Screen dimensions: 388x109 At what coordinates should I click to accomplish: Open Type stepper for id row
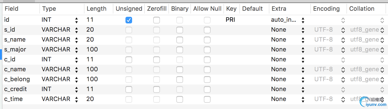click(76, 20)
